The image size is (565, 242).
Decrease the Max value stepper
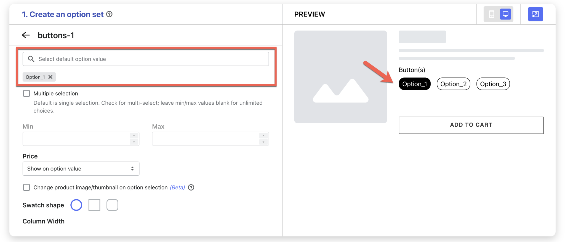click(x=263, y=142)
